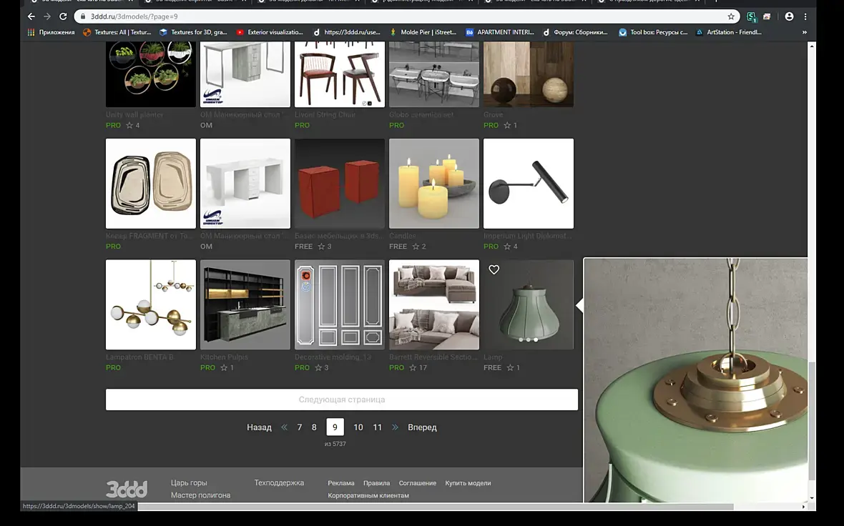Open Корпоративным клиентам footer link
This screenshot has height=526, width=844.
point(368,495)
